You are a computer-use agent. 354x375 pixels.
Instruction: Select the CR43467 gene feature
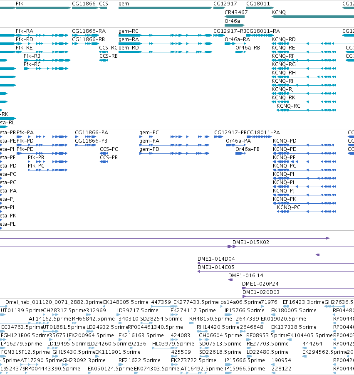tap(235, 17)
